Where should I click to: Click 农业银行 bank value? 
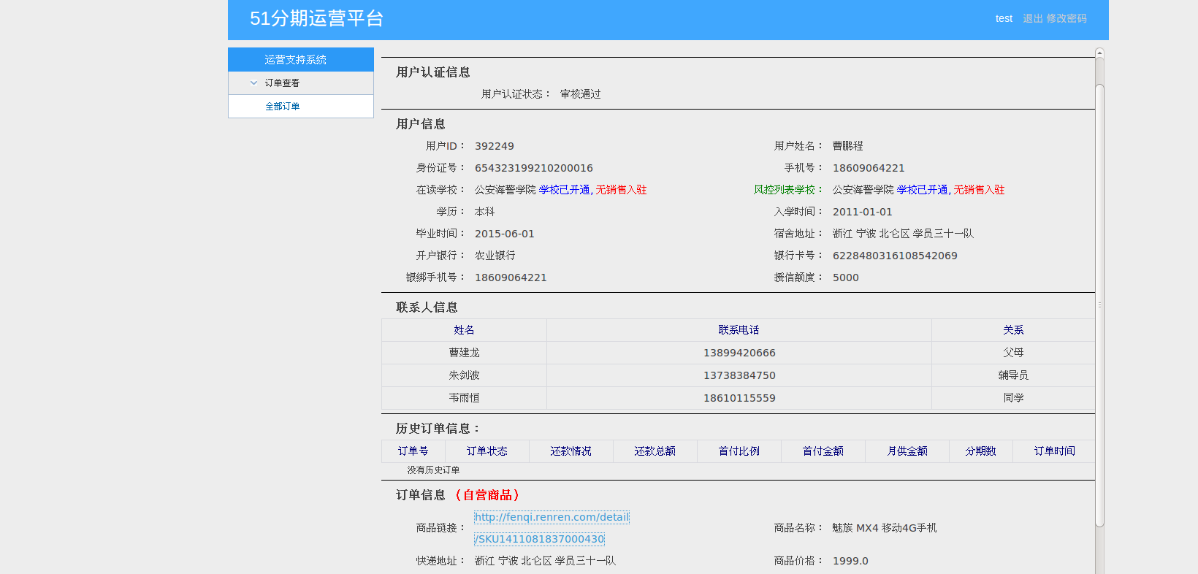(495, 256)
